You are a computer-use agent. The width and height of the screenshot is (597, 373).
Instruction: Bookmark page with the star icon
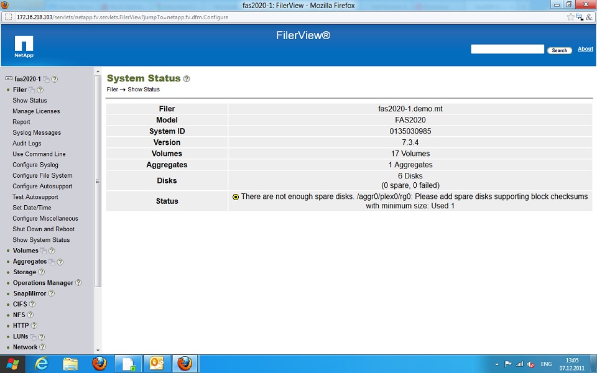coord(570,17)
